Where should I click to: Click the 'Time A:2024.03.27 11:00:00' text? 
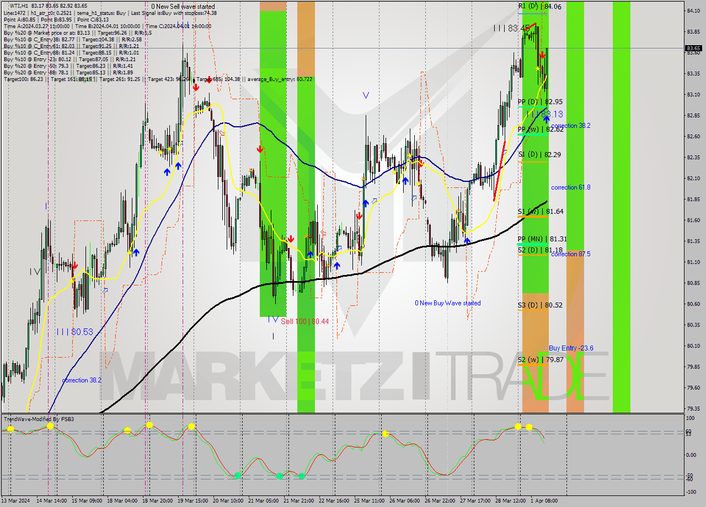36,26
